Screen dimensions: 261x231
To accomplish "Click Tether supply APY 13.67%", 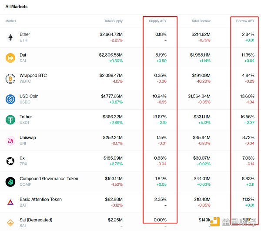I will 160,117.
